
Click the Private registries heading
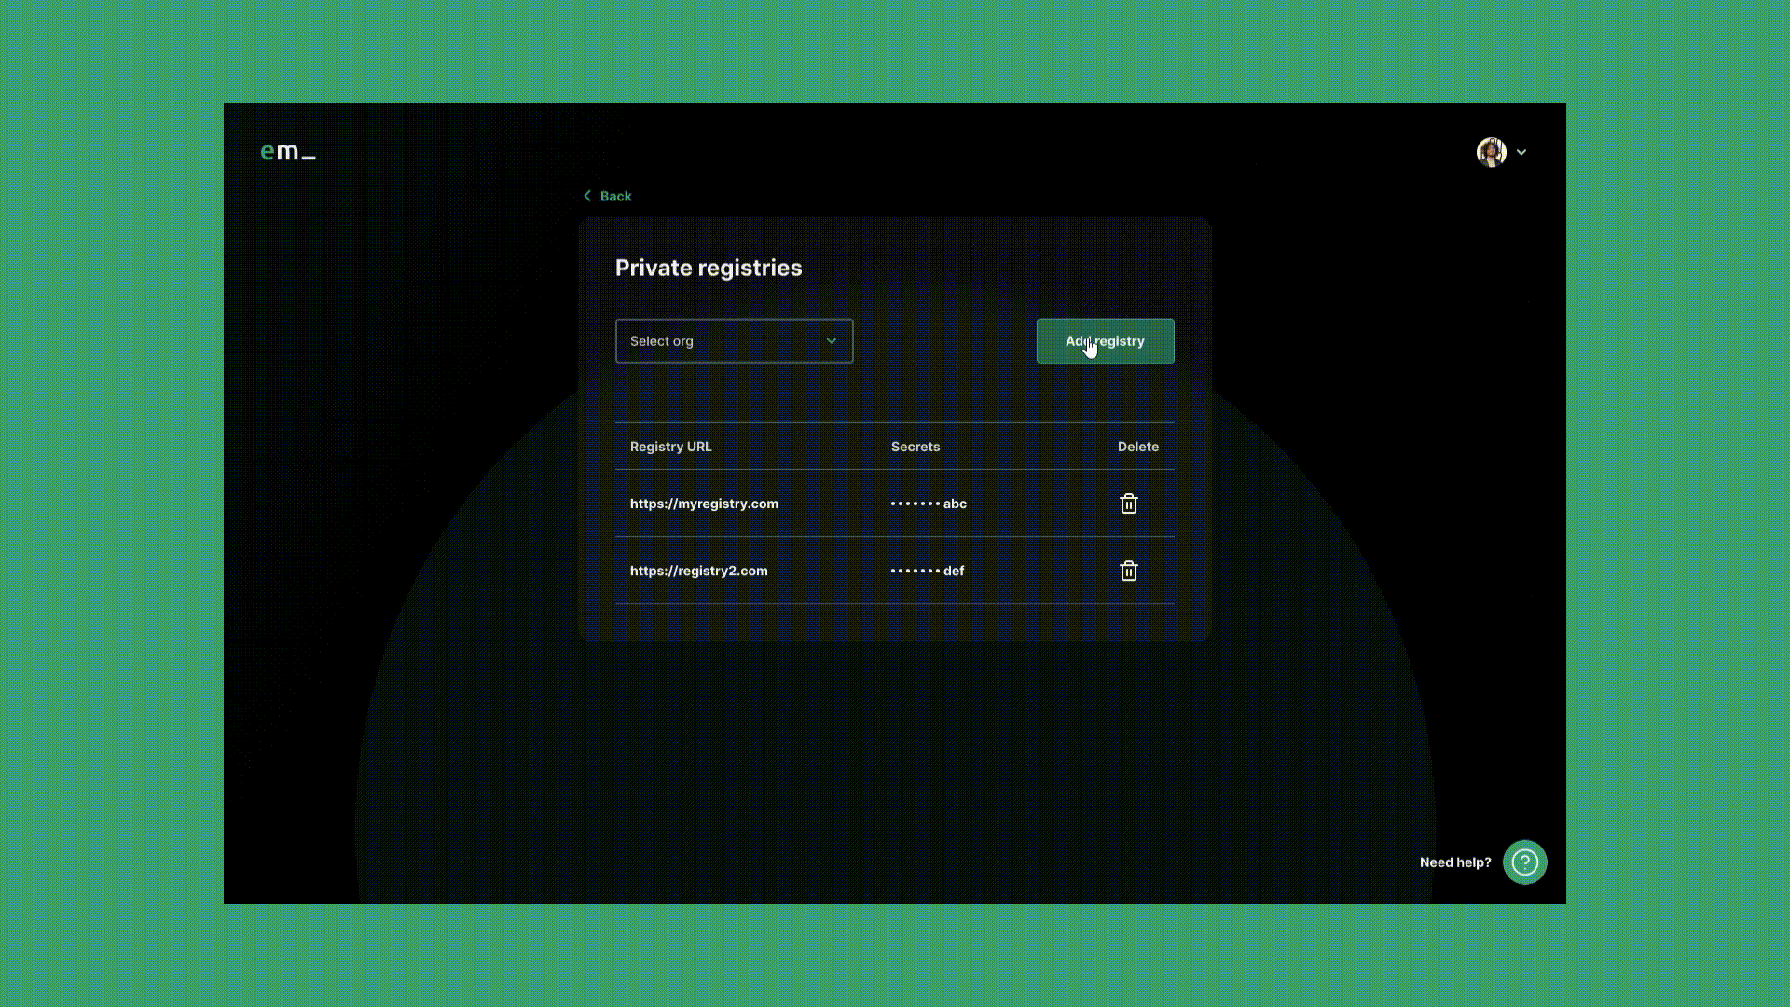709,269
